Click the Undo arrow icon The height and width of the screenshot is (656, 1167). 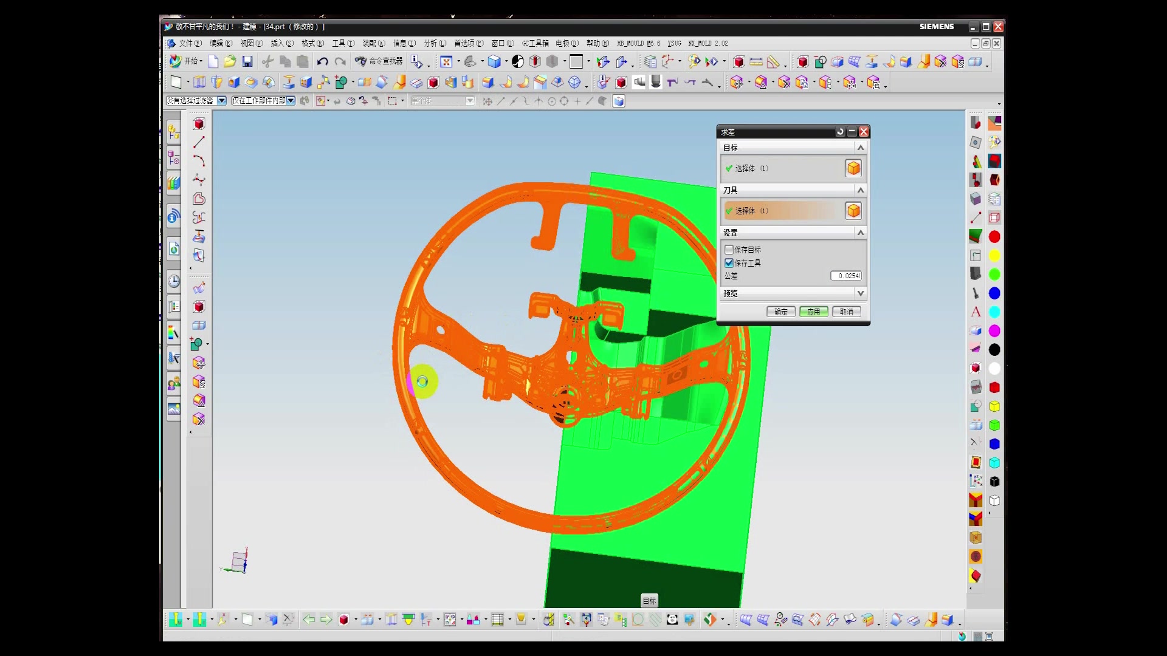pos(323,61)
